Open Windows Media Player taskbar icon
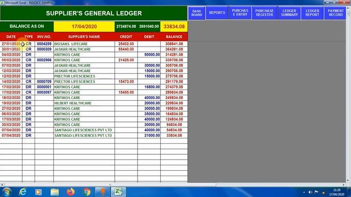Image resolution: width=351 pixels, height=197 pixels. point(38,192)
